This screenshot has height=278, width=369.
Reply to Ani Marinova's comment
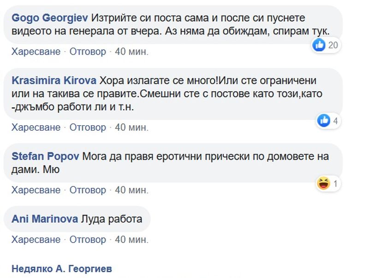88,240
